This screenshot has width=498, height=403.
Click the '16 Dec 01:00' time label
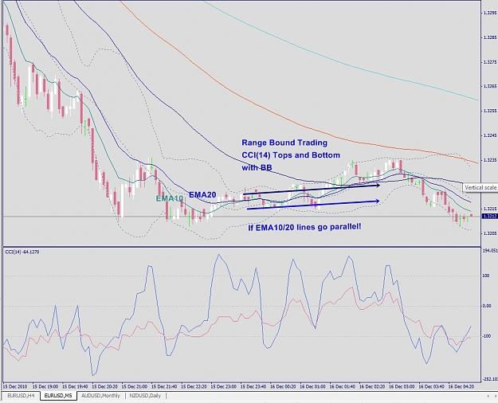tap(313, 387)
